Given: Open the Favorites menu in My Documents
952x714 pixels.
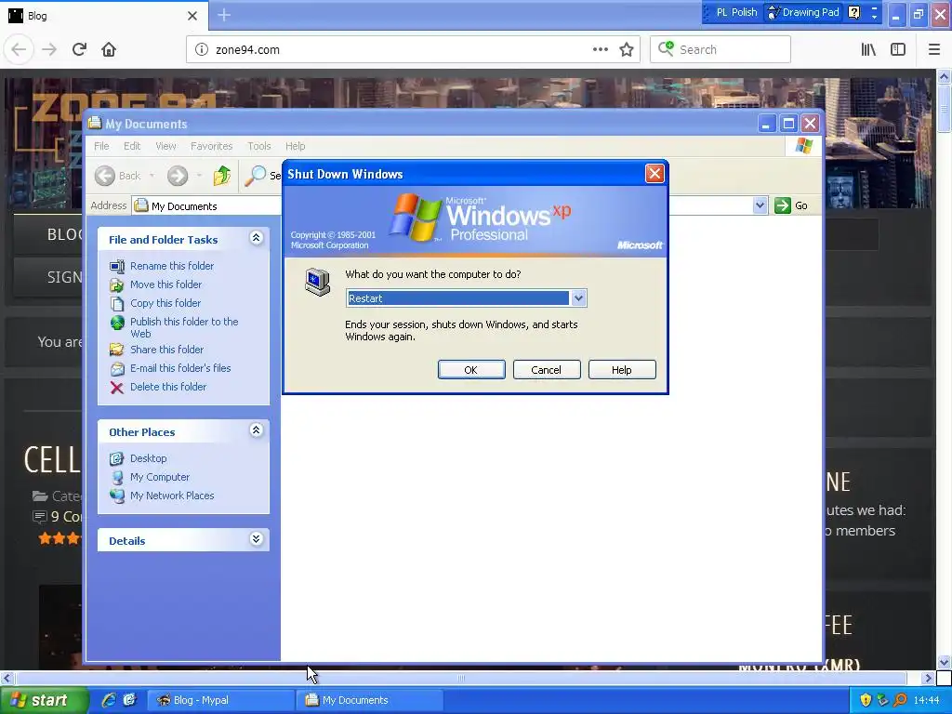Looking at the screenshot, I should (211, 146).
